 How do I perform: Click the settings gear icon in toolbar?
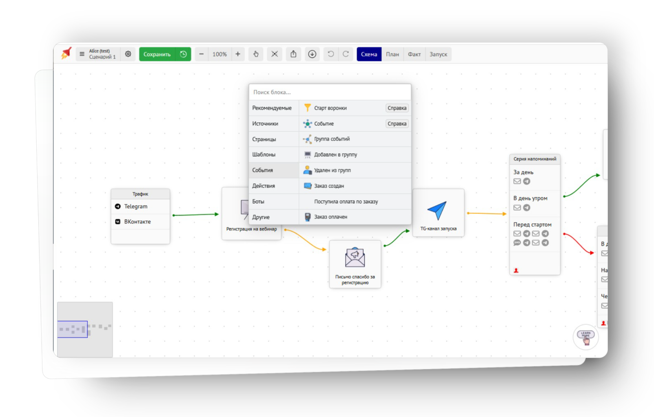pyautogui.click(x=128, y=54)
